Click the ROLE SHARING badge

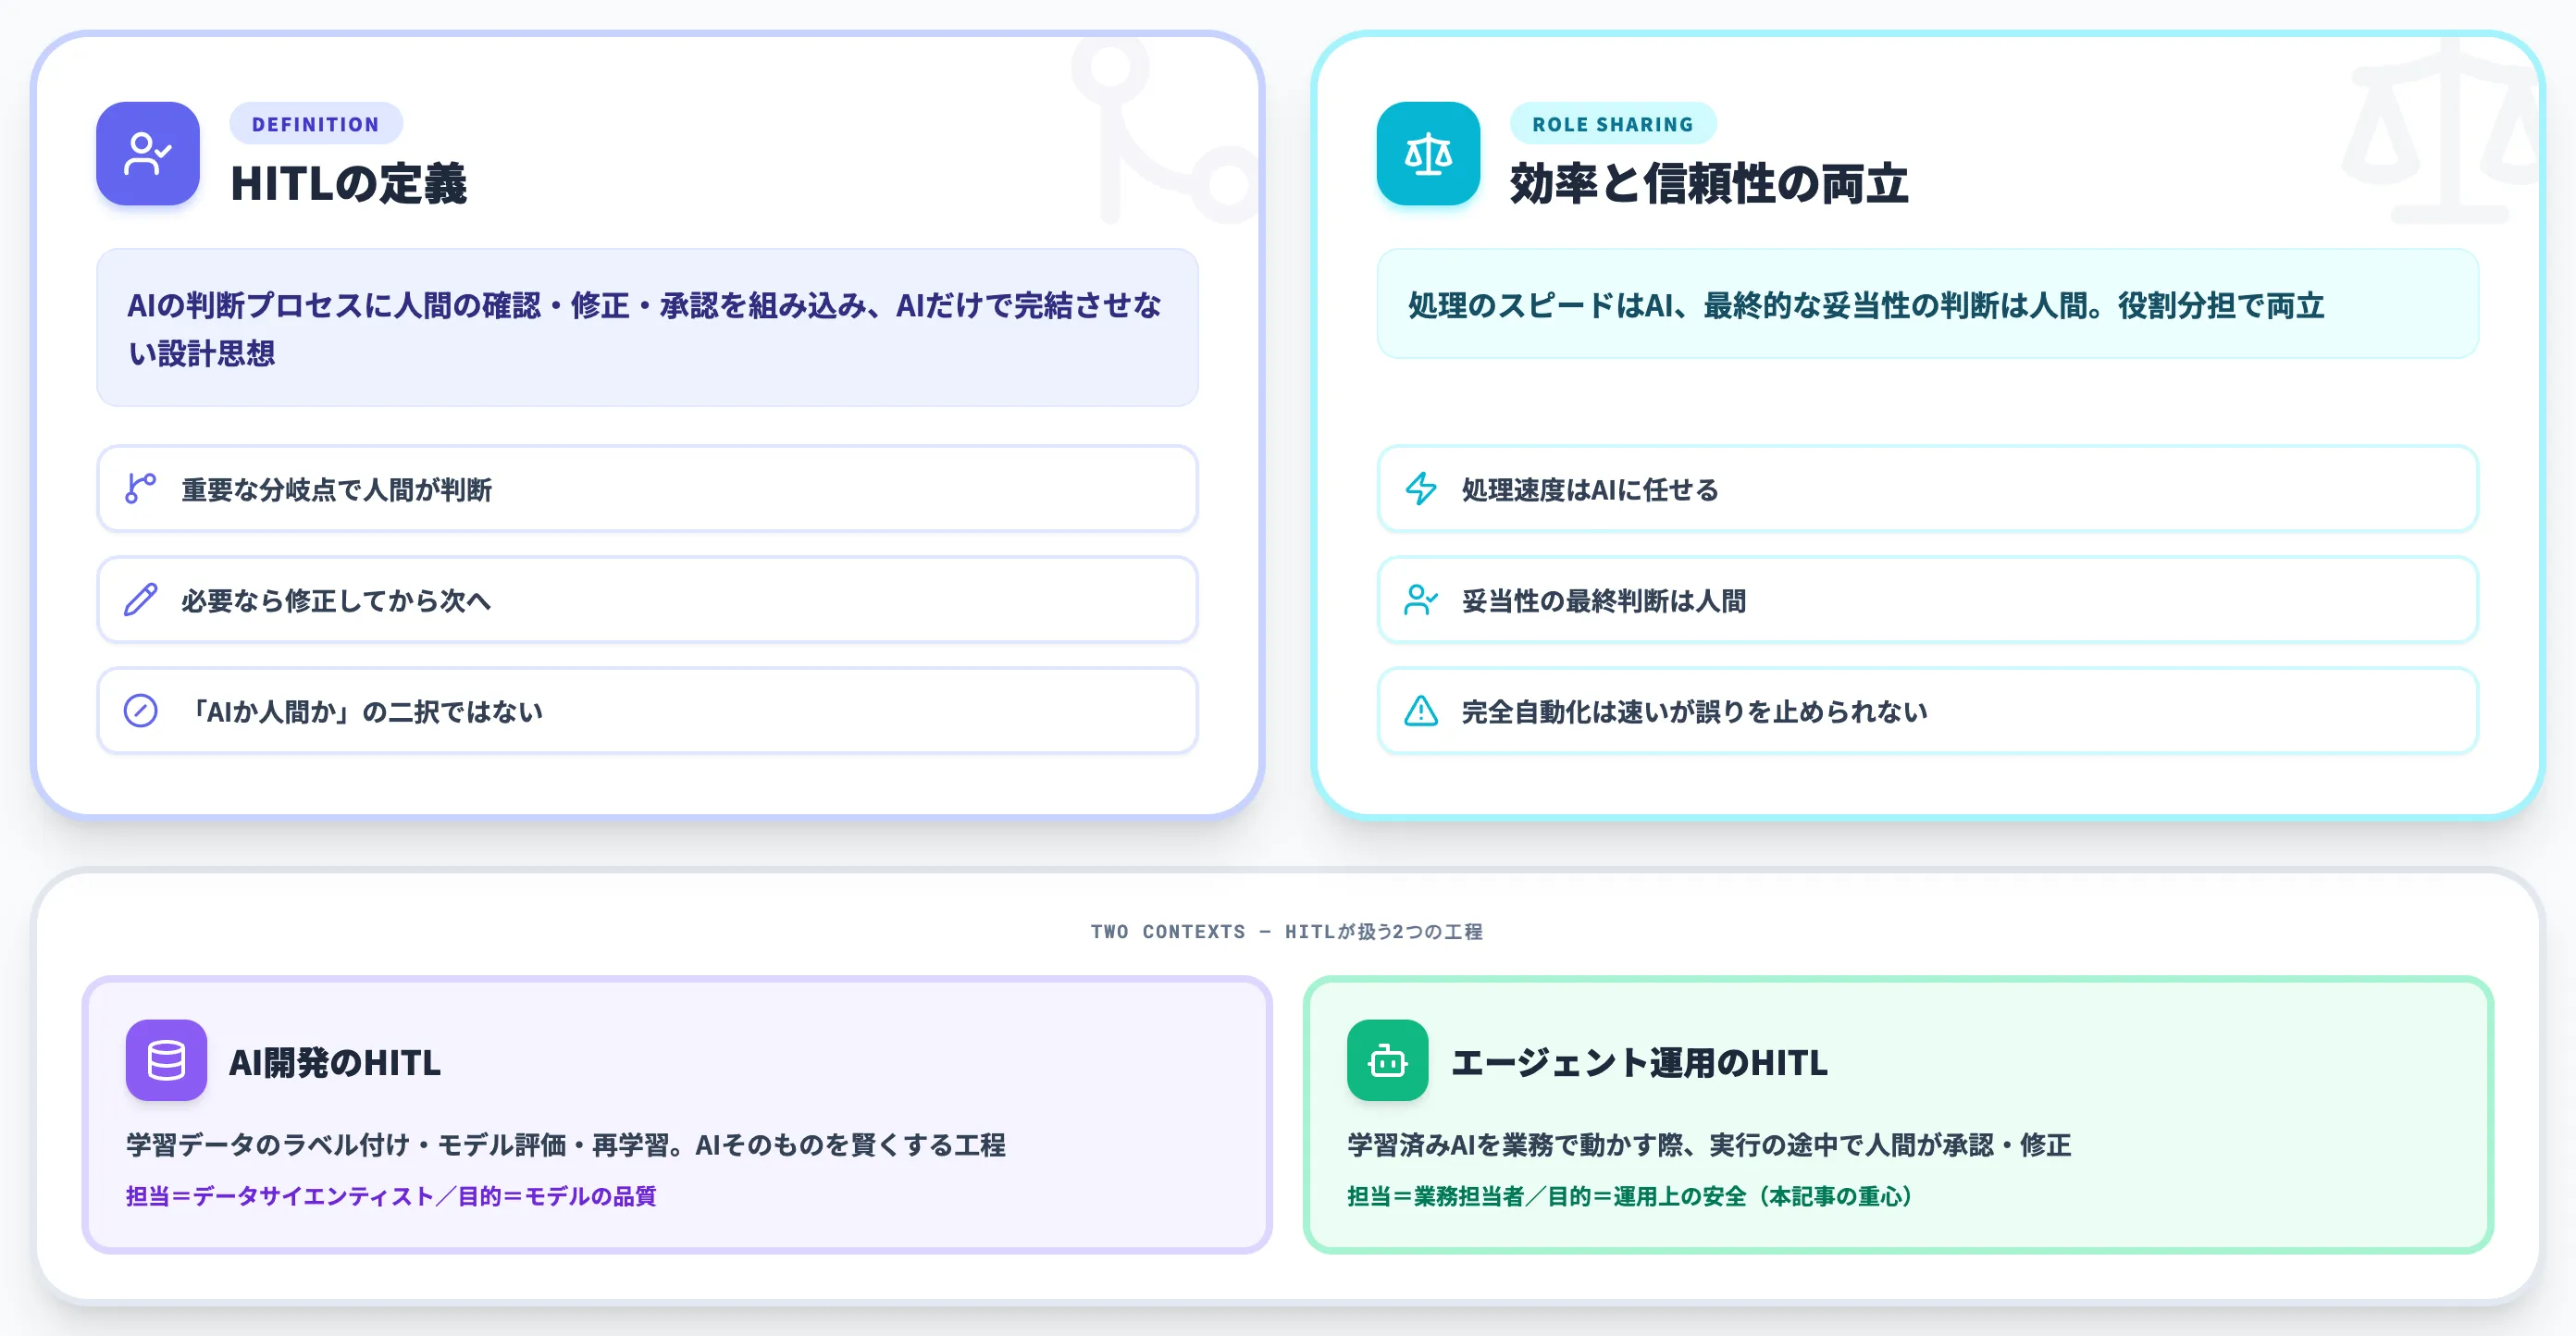point(1613,124)
